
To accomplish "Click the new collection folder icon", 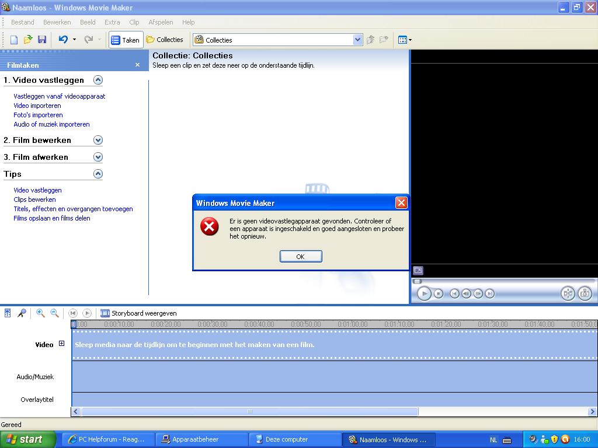I will point(384,40).
